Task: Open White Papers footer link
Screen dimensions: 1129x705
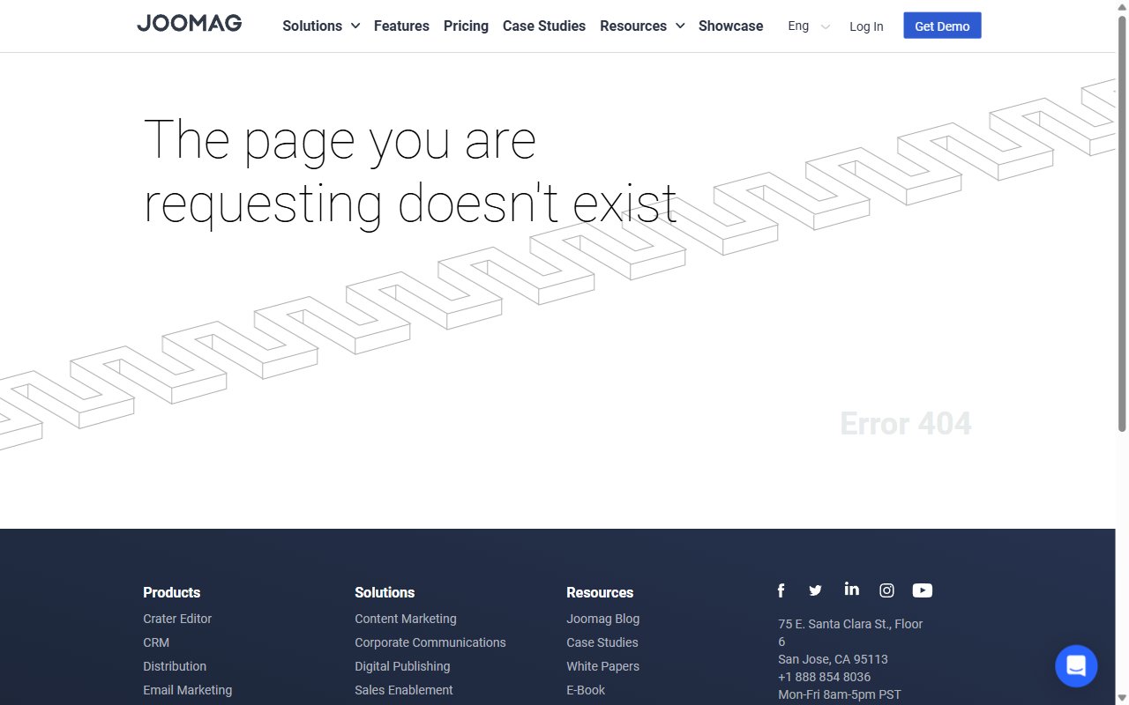Action: tap(602, 666)
